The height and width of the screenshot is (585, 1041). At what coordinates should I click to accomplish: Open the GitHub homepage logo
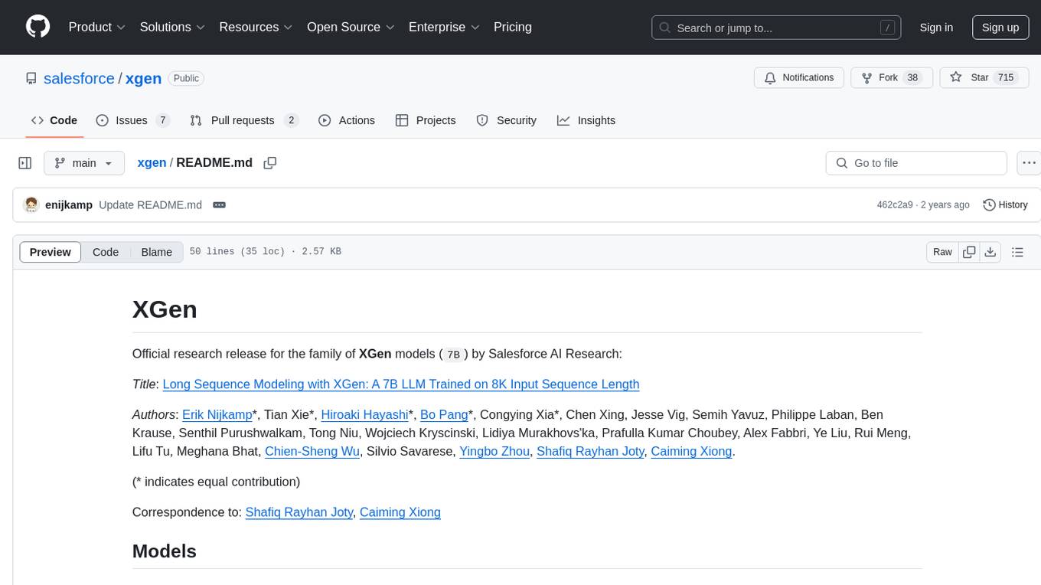pyautogui.click(x=38, y=27)
